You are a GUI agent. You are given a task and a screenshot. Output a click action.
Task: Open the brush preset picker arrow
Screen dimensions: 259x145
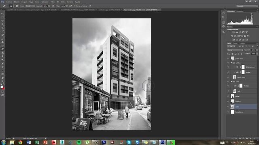point(13,6)
